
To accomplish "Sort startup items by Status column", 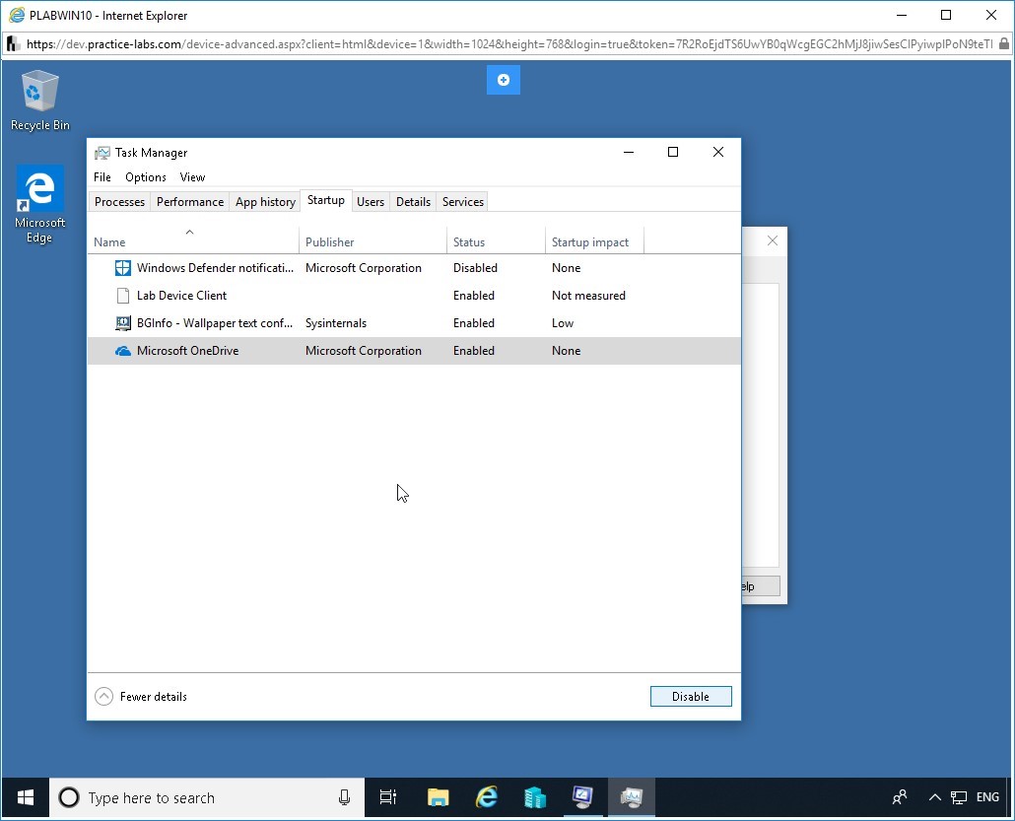I will 496,240.
